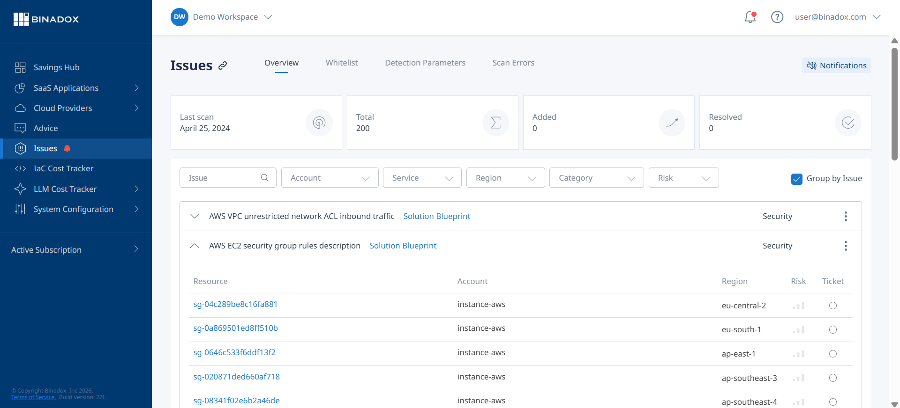Click the Added trend arrow icon

coord(672,123)
